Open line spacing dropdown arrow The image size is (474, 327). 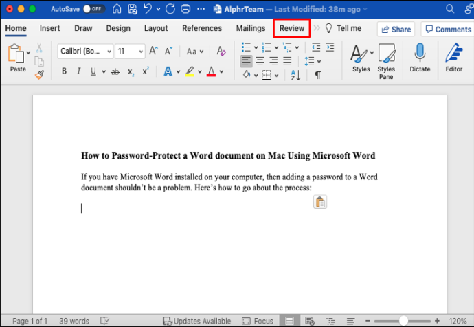click(x=319, y=61)
